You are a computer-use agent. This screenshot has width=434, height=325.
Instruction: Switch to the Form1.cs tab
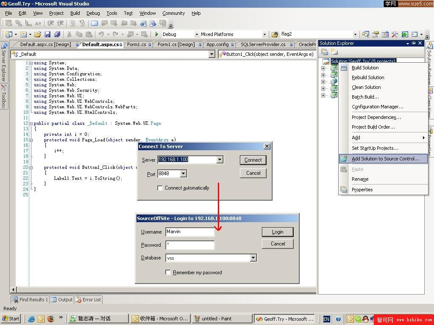click(x=139, y=44)
